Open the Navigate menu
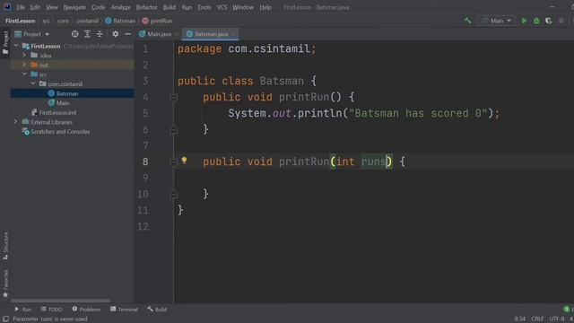 click(74, 7)
